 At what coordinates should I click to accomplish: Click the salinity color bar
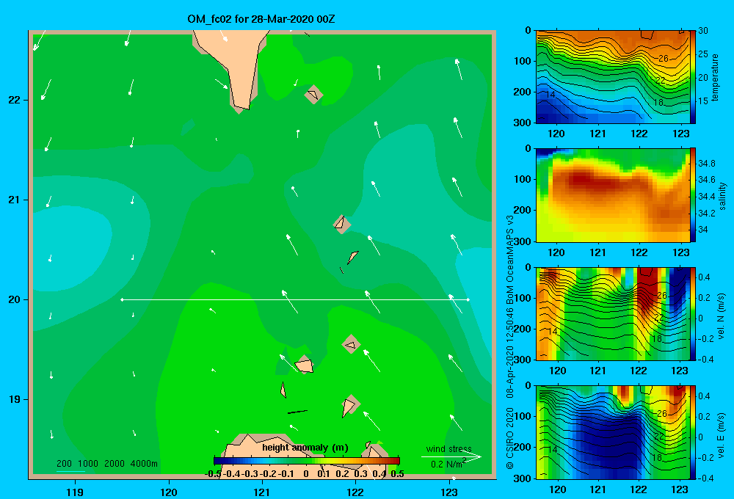[693, 195]
